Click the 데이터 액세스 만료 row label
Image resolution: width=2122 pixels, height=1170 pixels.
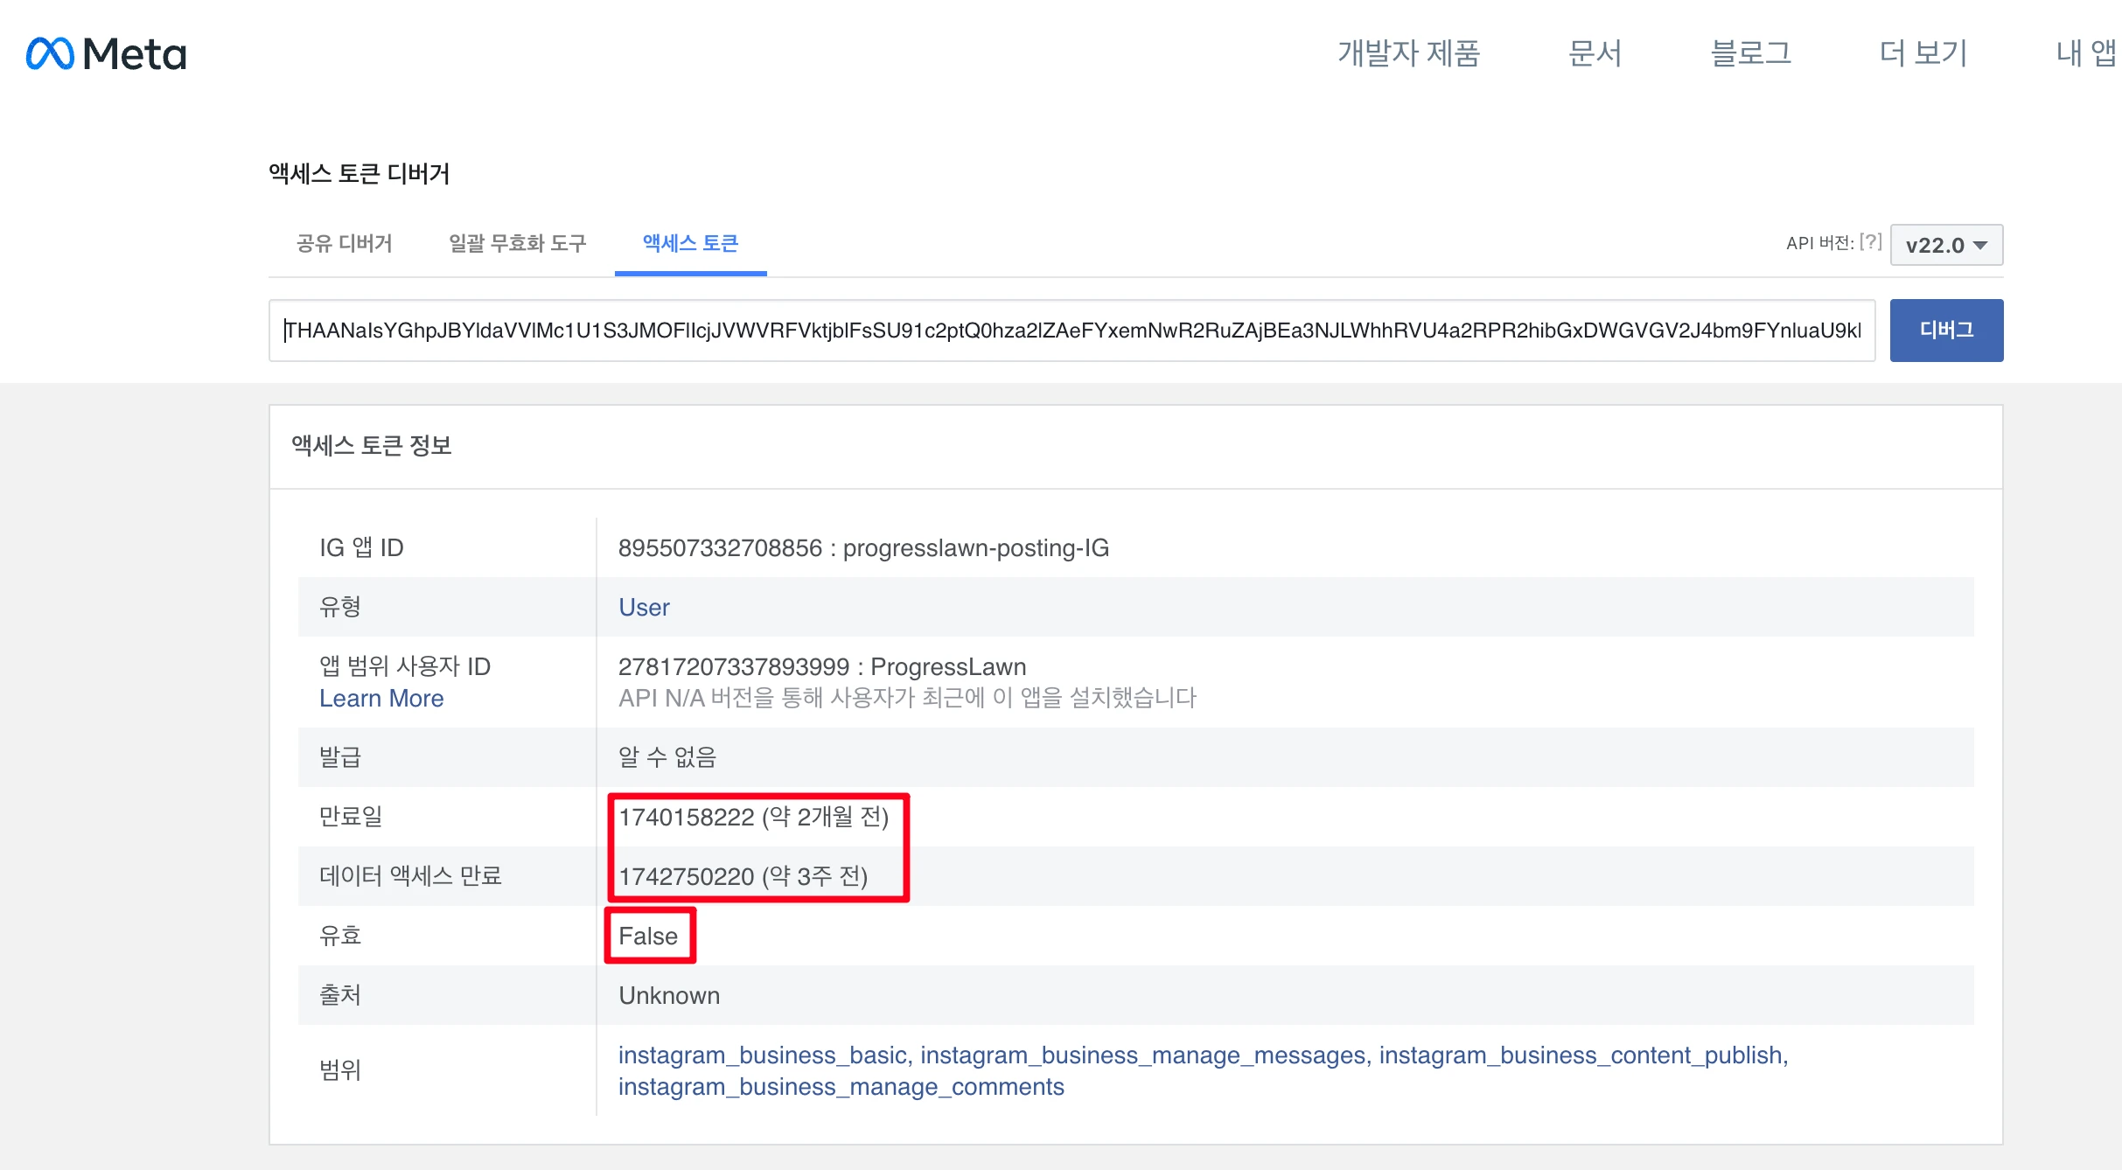pos(410,875)
